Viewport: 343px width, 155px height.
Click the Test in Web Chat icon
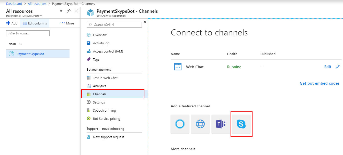(x=89, y=78)
